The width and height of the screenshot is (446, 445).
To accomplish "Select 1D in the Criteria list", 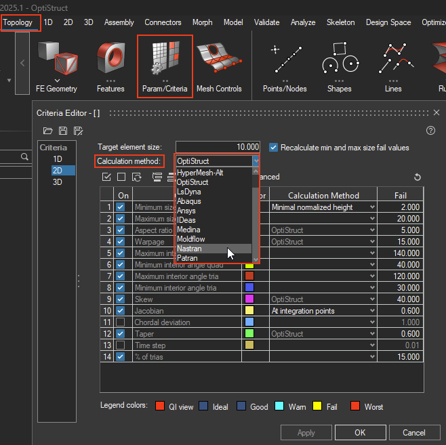I will (x=58, y=159).
